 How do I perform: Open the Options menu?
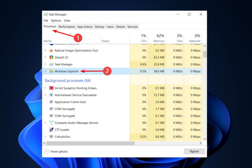pos(56,21)
